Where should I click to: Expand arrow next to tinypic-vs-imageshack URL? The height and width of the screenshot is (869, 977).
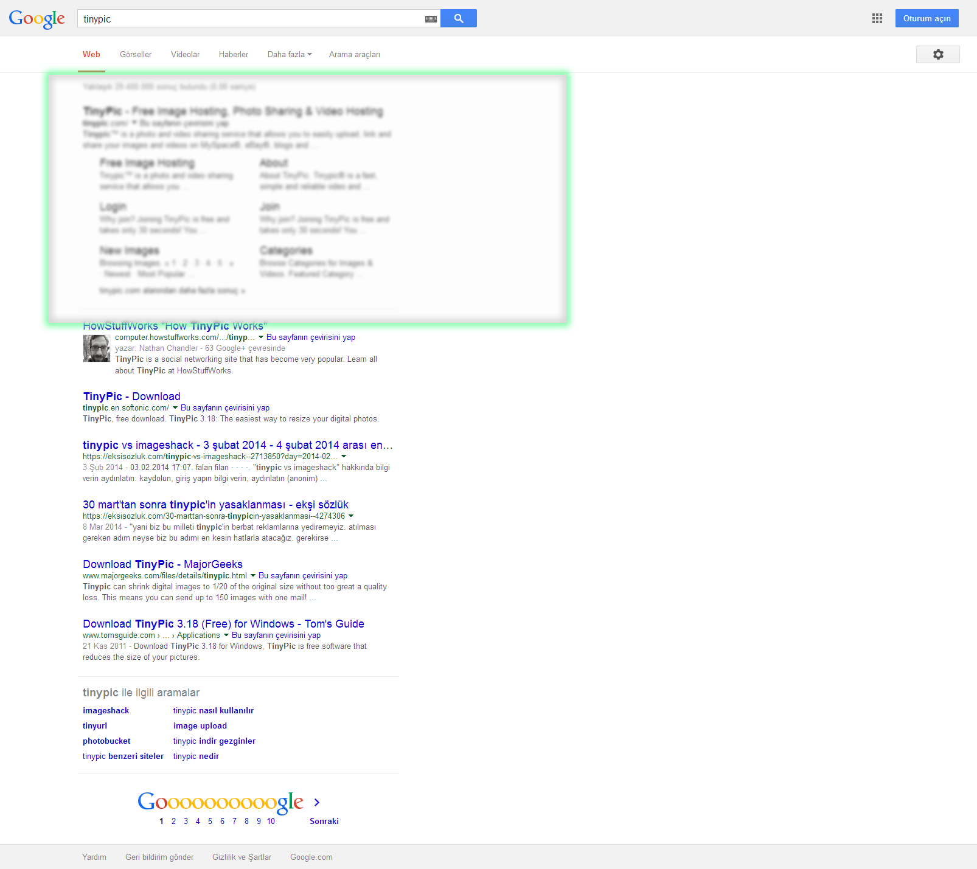344,456
